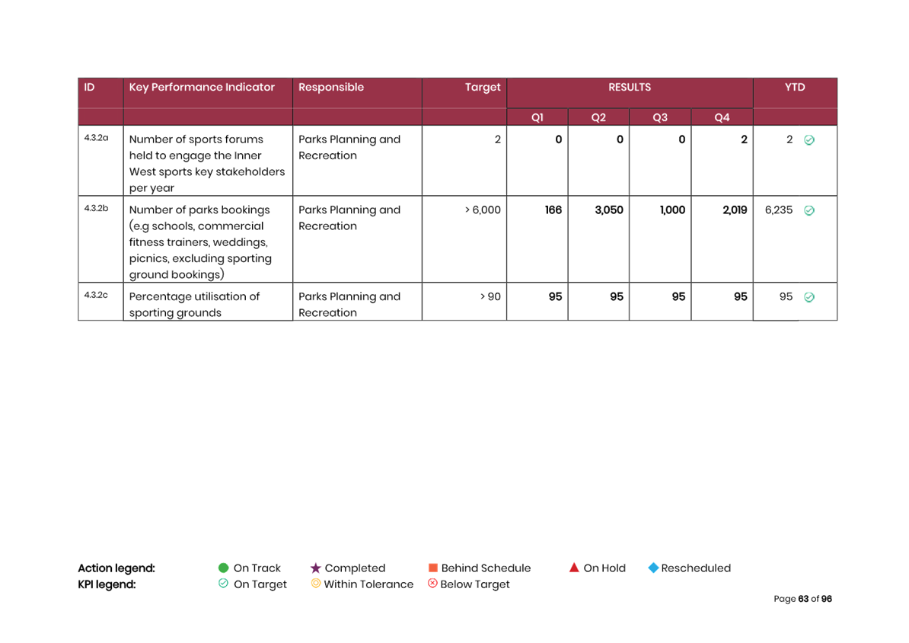The height and width of the screenshot is (643, 909).
Task: Click the green On Track circle icon
Action: (x=223, y=568)
